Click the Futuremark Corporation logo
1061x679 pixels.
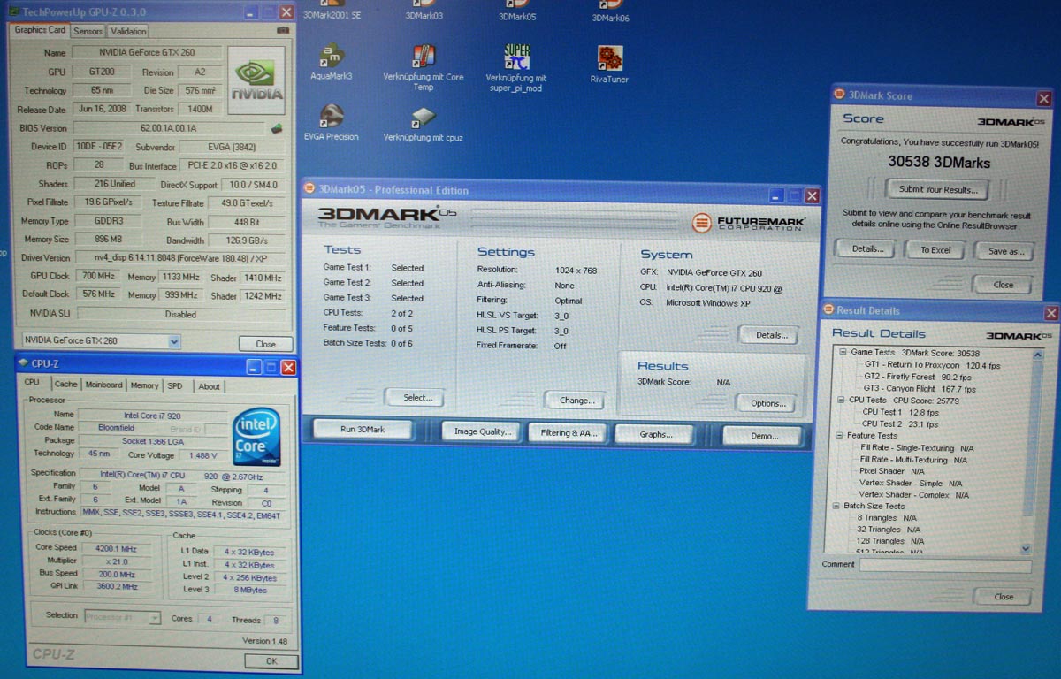748,223
